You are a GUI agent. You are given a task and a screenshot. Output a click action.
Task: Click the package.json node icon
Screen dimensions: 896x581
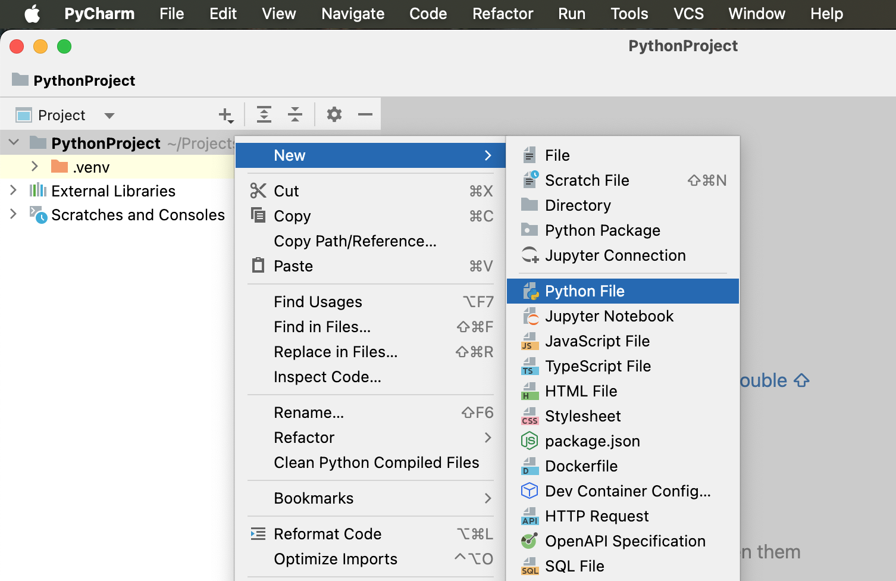(530, 441)
